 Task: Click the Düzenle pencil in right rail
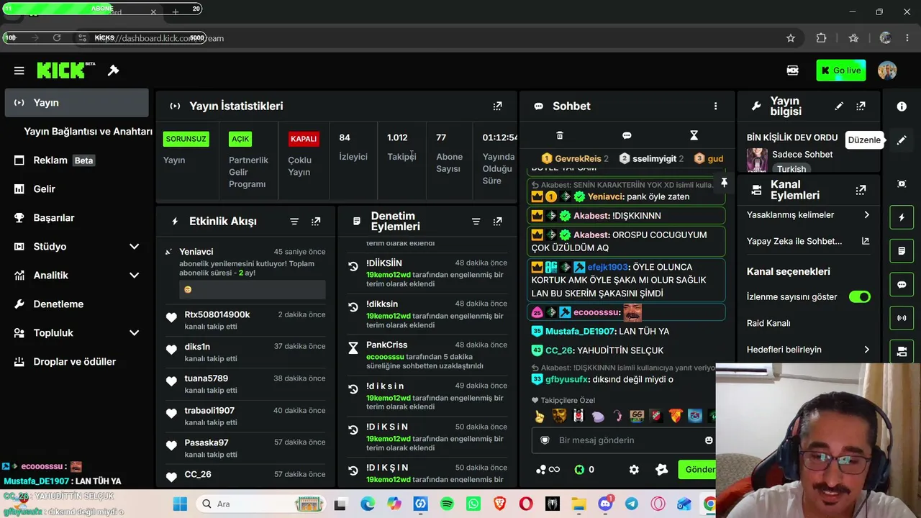click(x=902, y=140)
